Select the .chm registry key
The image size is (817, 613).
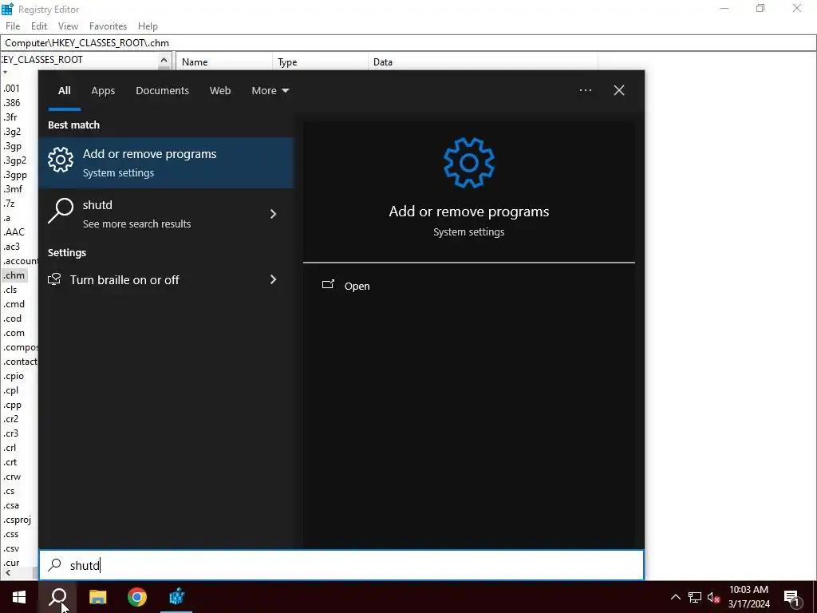pos(14,275)
